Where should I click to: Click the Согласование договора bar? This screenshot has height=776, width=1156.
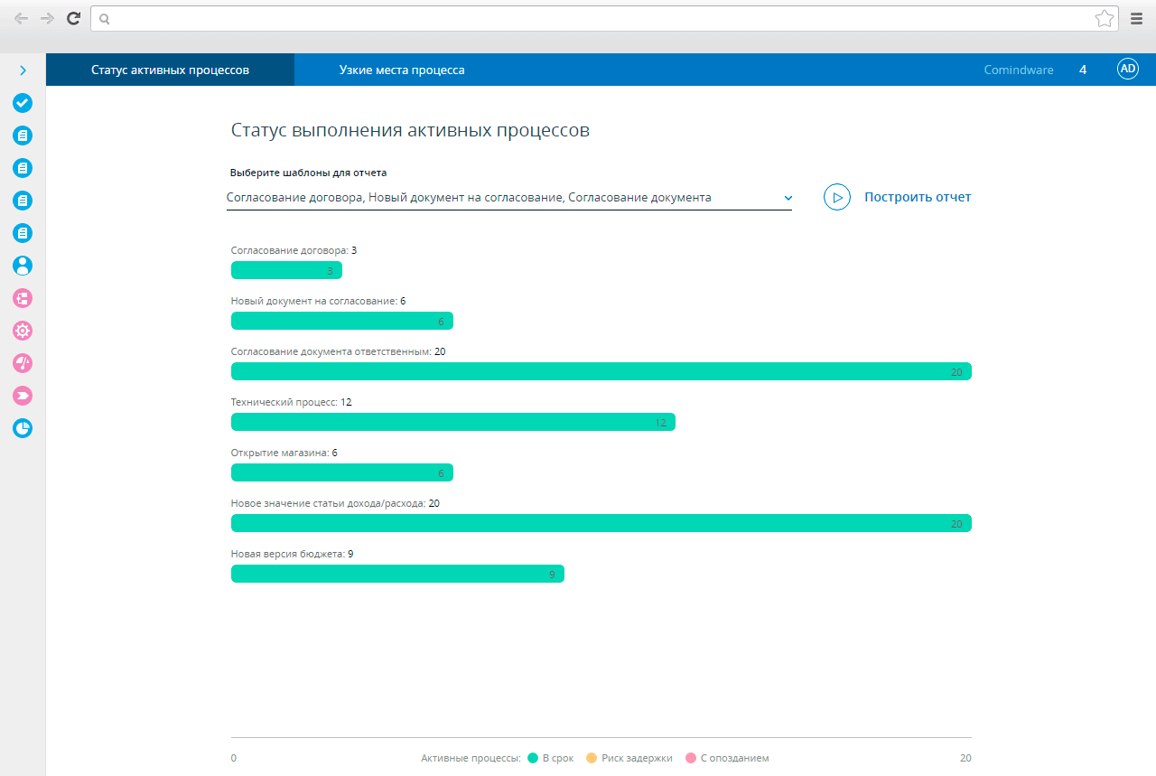pos(286,270)
